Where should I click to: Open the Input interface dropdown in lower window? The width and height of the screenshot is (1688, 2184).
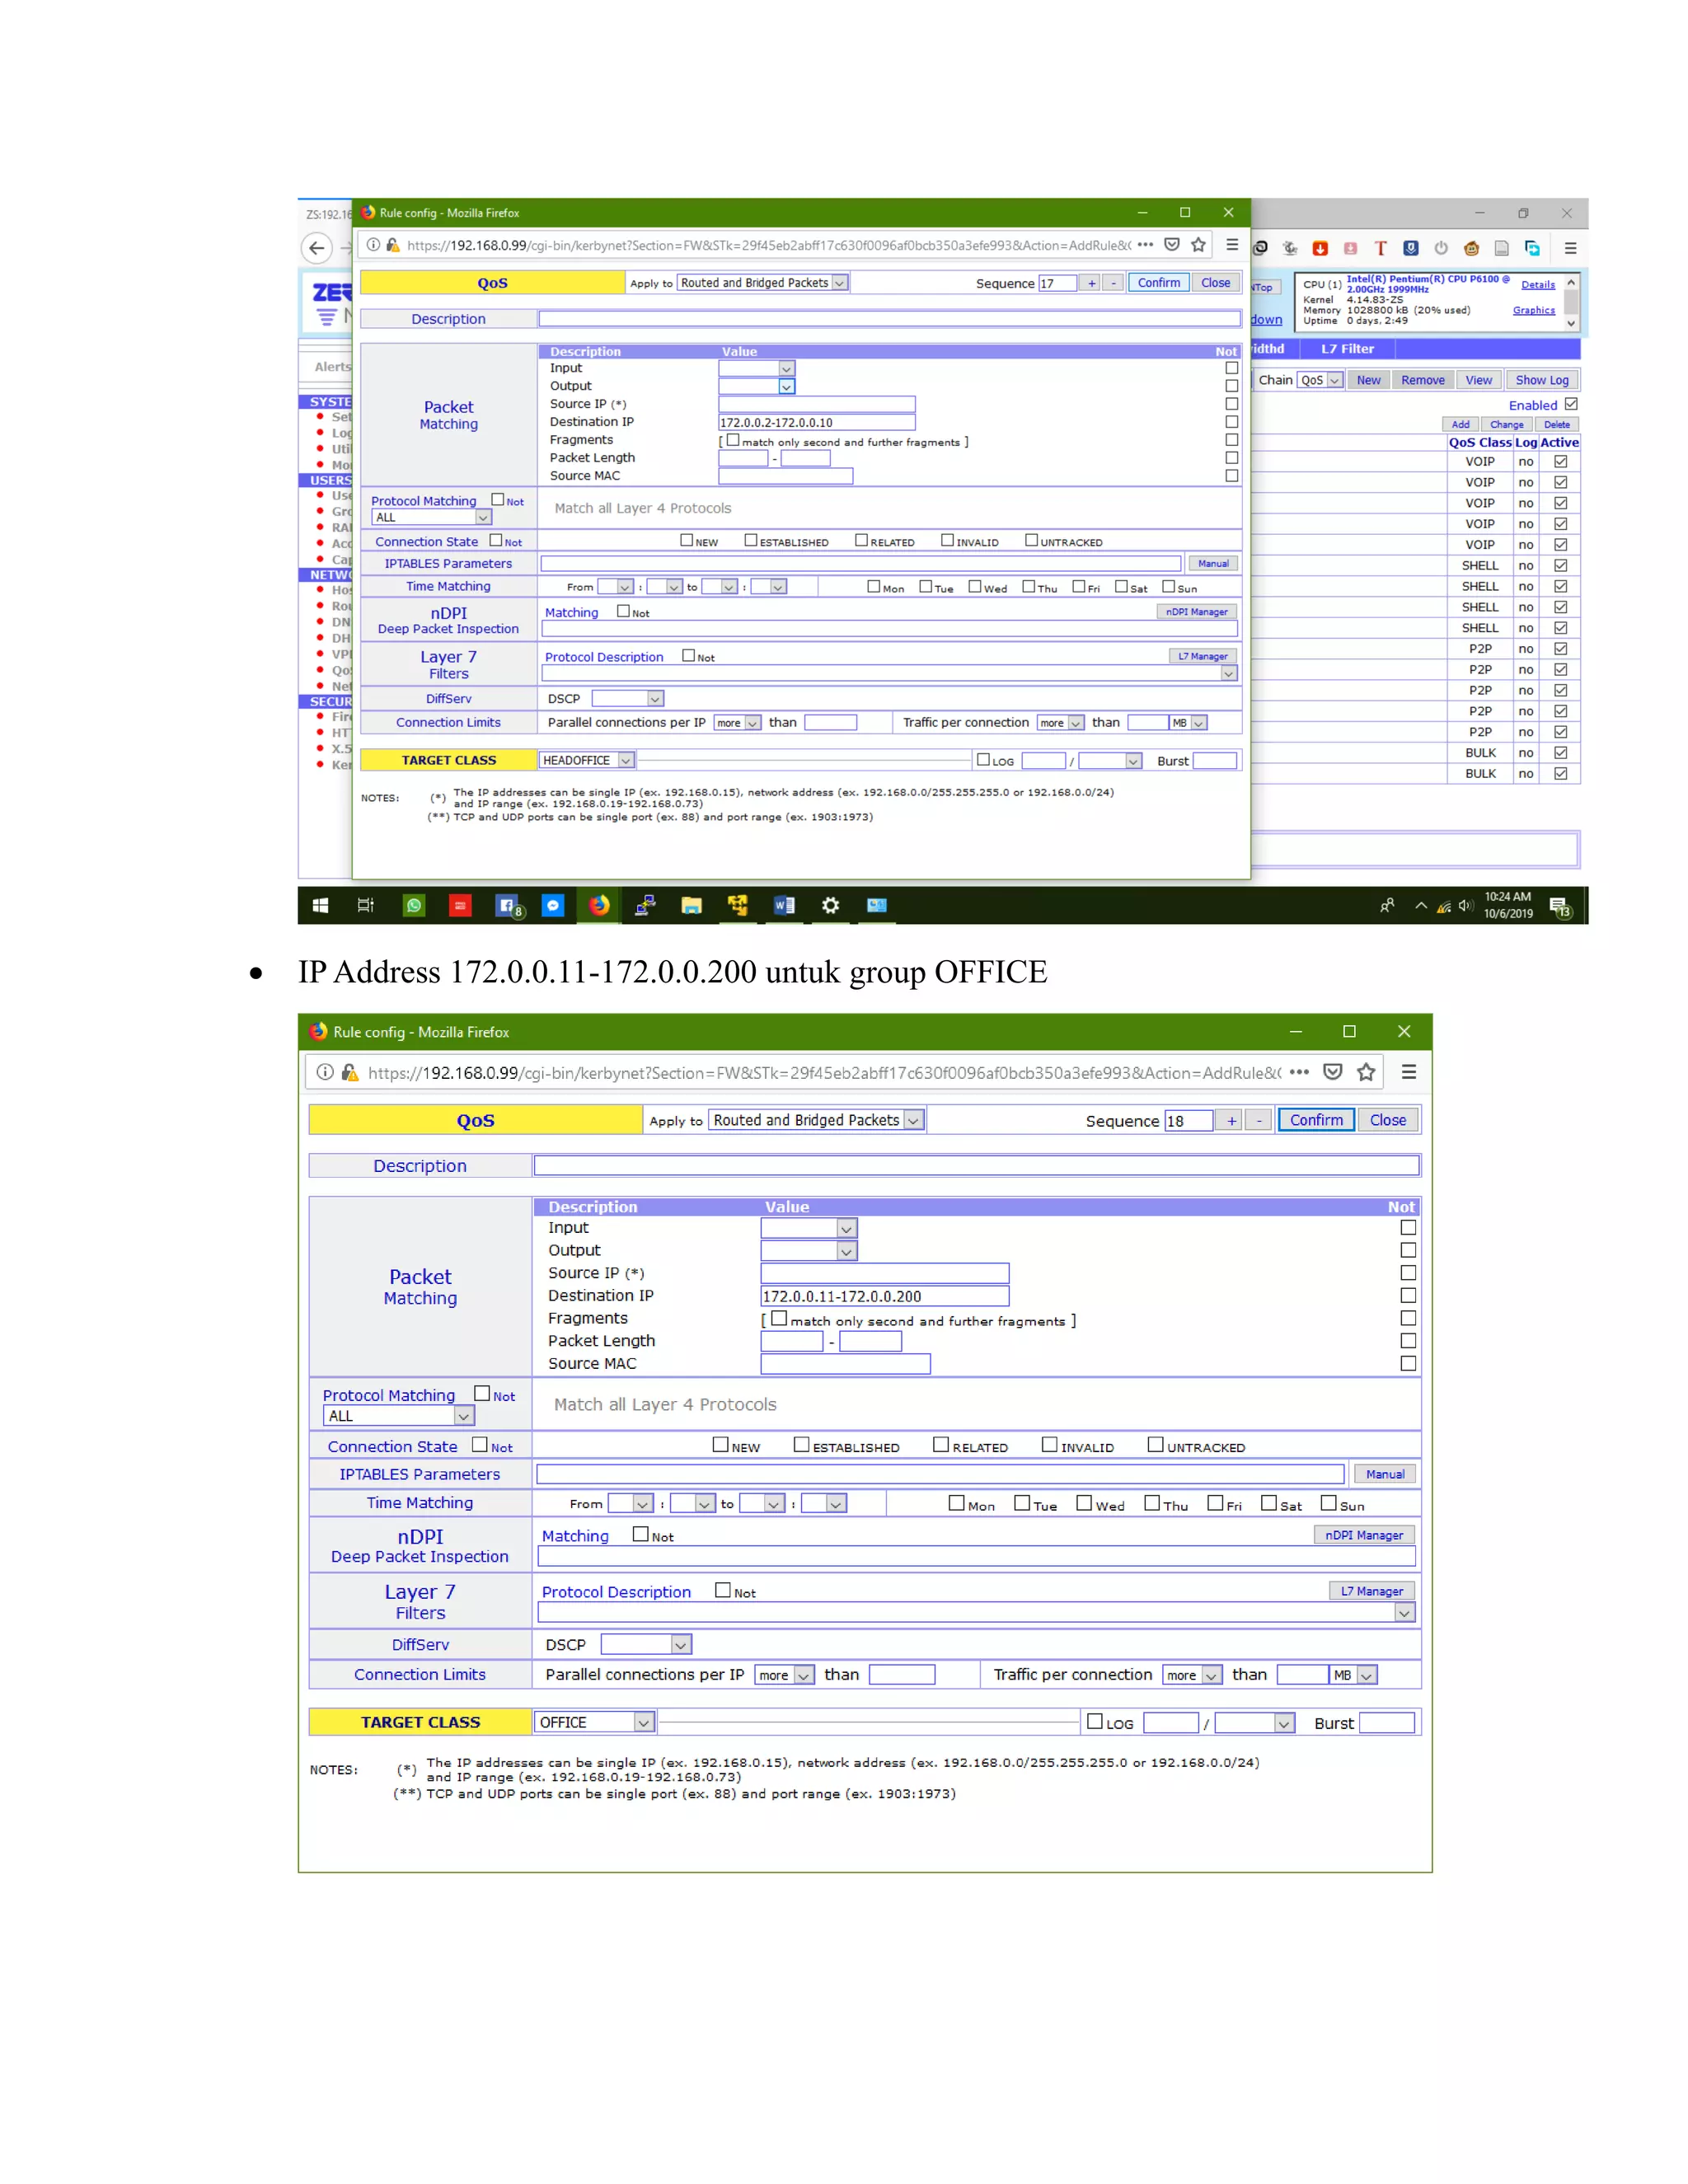(x=809, y=1228)
